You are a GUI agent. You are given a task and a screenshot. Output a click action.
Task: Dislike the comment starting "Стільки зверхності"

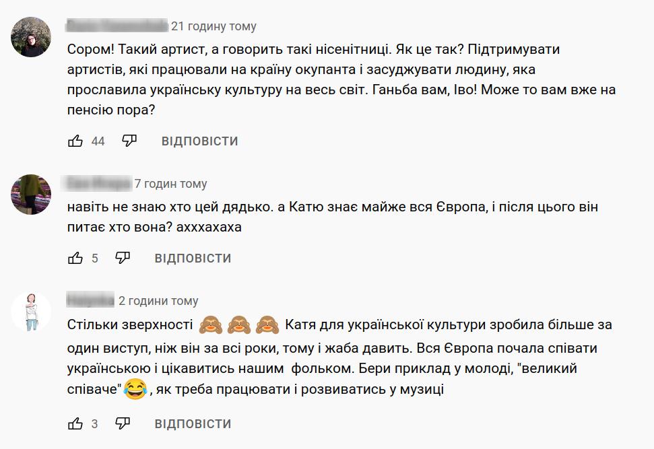point(123,424)
